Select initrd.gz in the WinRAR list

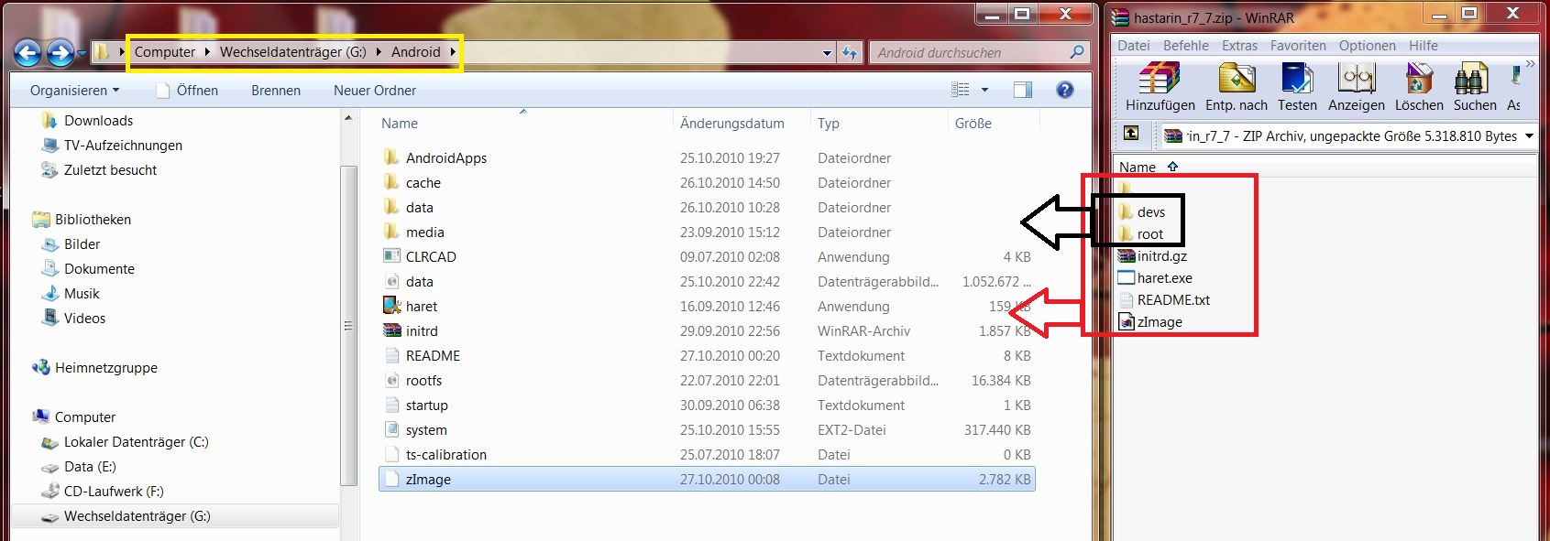click(1152, 256)
